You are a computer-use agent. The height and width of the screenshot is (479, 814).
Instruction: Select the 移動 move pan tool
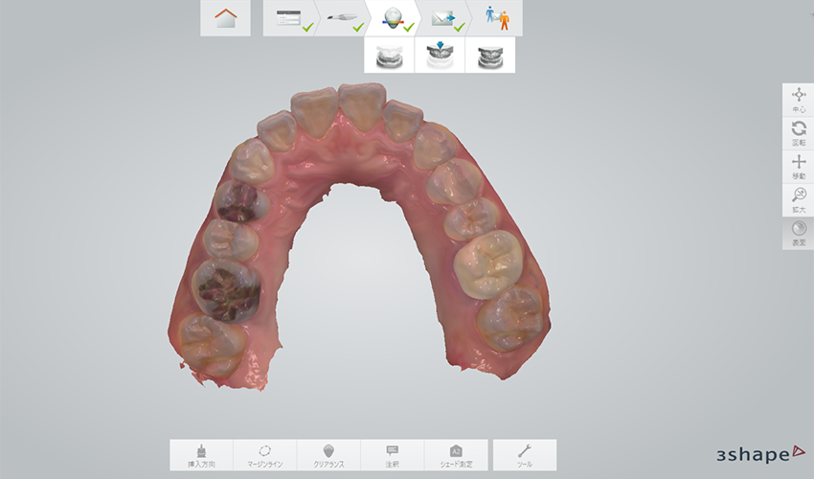pyautogui.click(x=798, y=167)
